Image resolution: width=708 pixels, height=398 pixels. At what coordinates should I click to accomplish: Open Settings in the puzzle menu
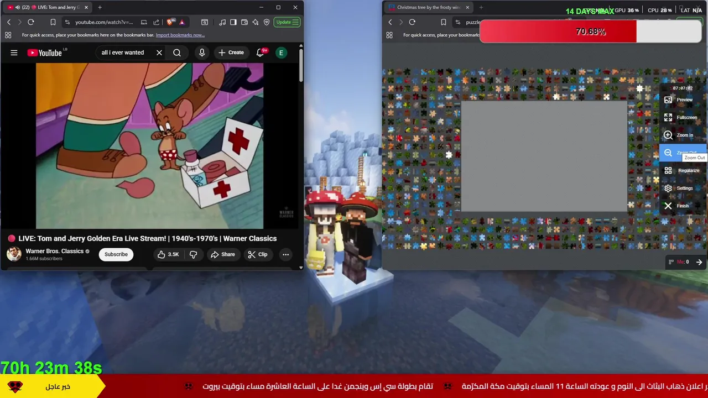[683, 188]
